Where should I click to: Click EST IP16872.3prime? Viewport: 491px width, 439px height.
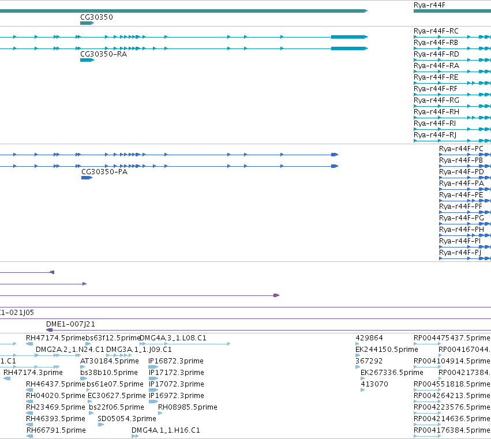(176, 361)
